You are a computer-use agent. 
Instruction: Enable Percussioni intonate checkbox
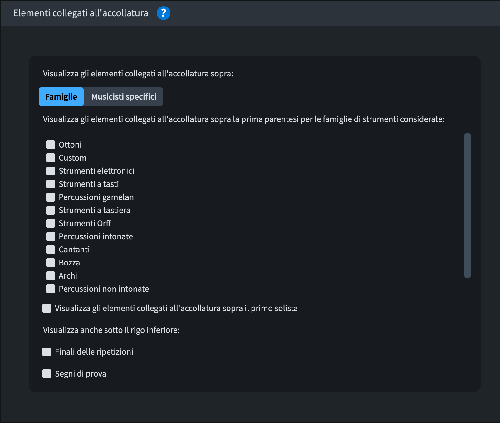(51, 236)
